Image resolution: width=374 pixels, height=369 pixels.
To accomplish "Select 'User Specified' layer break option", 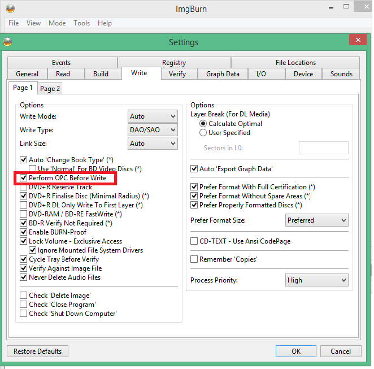I will tap(203, 133).
